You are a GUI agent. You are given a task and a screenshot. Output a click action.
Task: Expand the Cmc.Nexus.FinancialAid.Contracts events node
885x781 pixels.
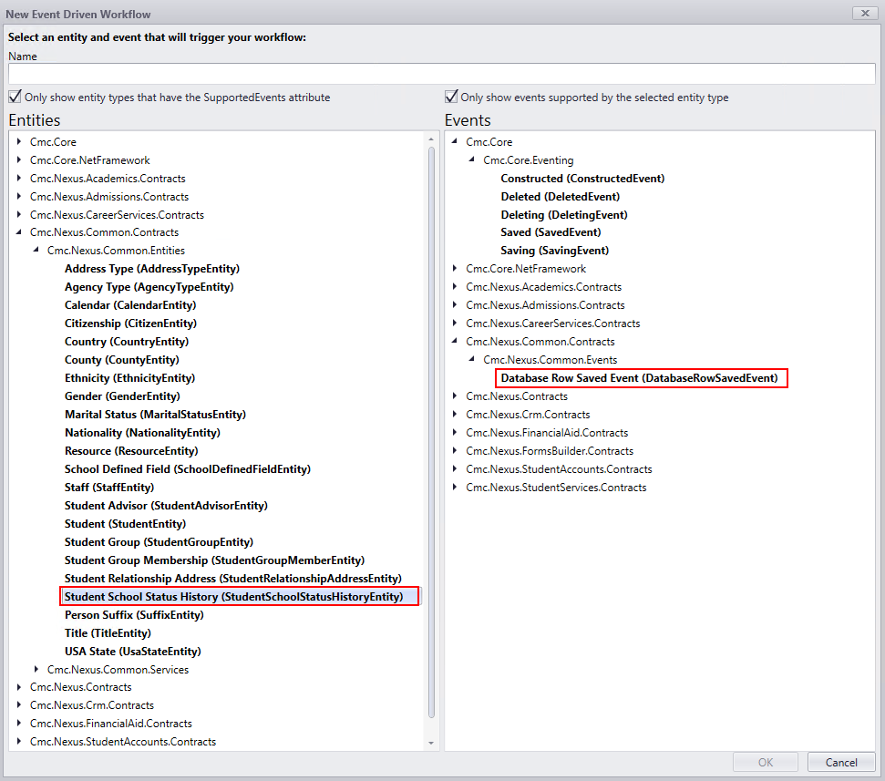coord(455,433)
